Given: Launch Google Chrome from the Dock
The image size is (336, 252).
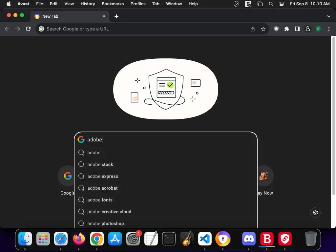Looking at the screenshot, I should pos(97,239).
